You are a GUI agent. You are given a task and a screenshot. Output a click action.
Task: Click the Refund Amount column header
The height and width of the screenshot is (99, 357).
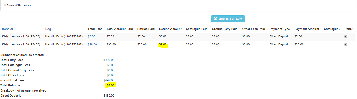[170, 29]
